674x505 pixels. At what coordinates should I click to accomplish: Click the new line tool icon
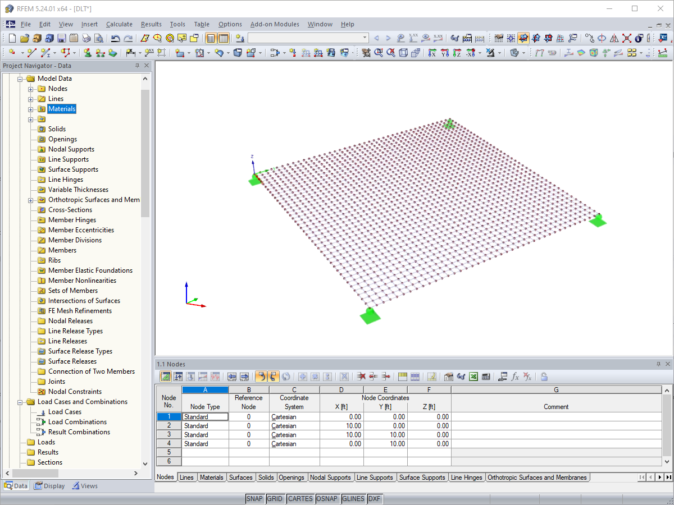pyautogui.click(x=31, y=53)
